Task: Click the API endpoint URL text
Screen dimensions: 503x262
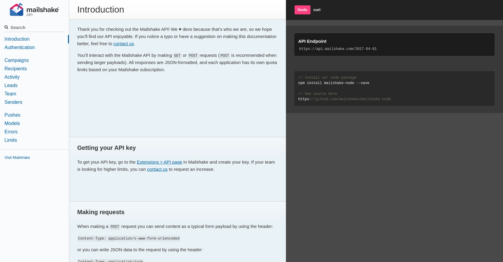Action: 338,49
